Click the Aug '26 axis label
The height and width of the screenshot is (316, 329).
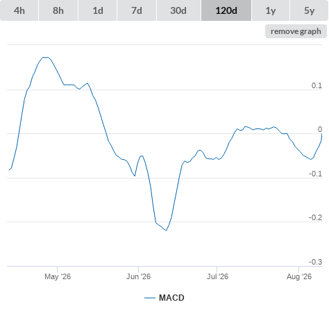tap(299, 276)
